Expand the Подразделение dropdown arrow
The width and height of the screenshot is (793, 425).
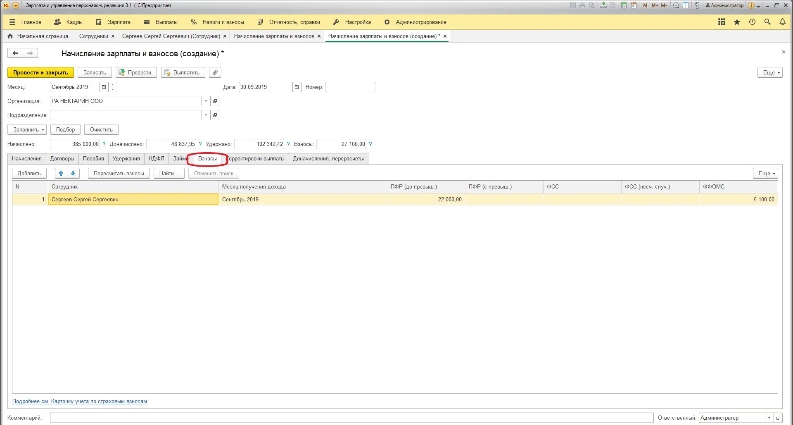[206, 115]
